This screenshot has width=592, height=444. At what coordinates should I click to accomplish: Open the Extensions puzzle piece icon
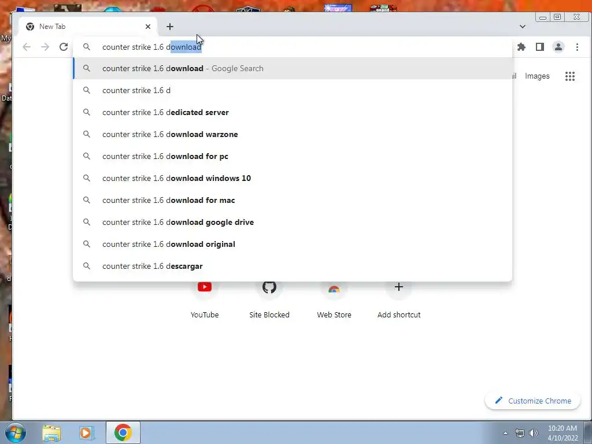tap(521, 47)
